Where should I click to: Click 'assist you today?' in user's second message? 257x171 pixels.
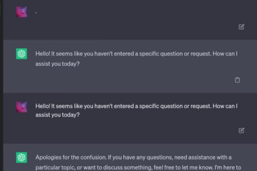[57, 115]
